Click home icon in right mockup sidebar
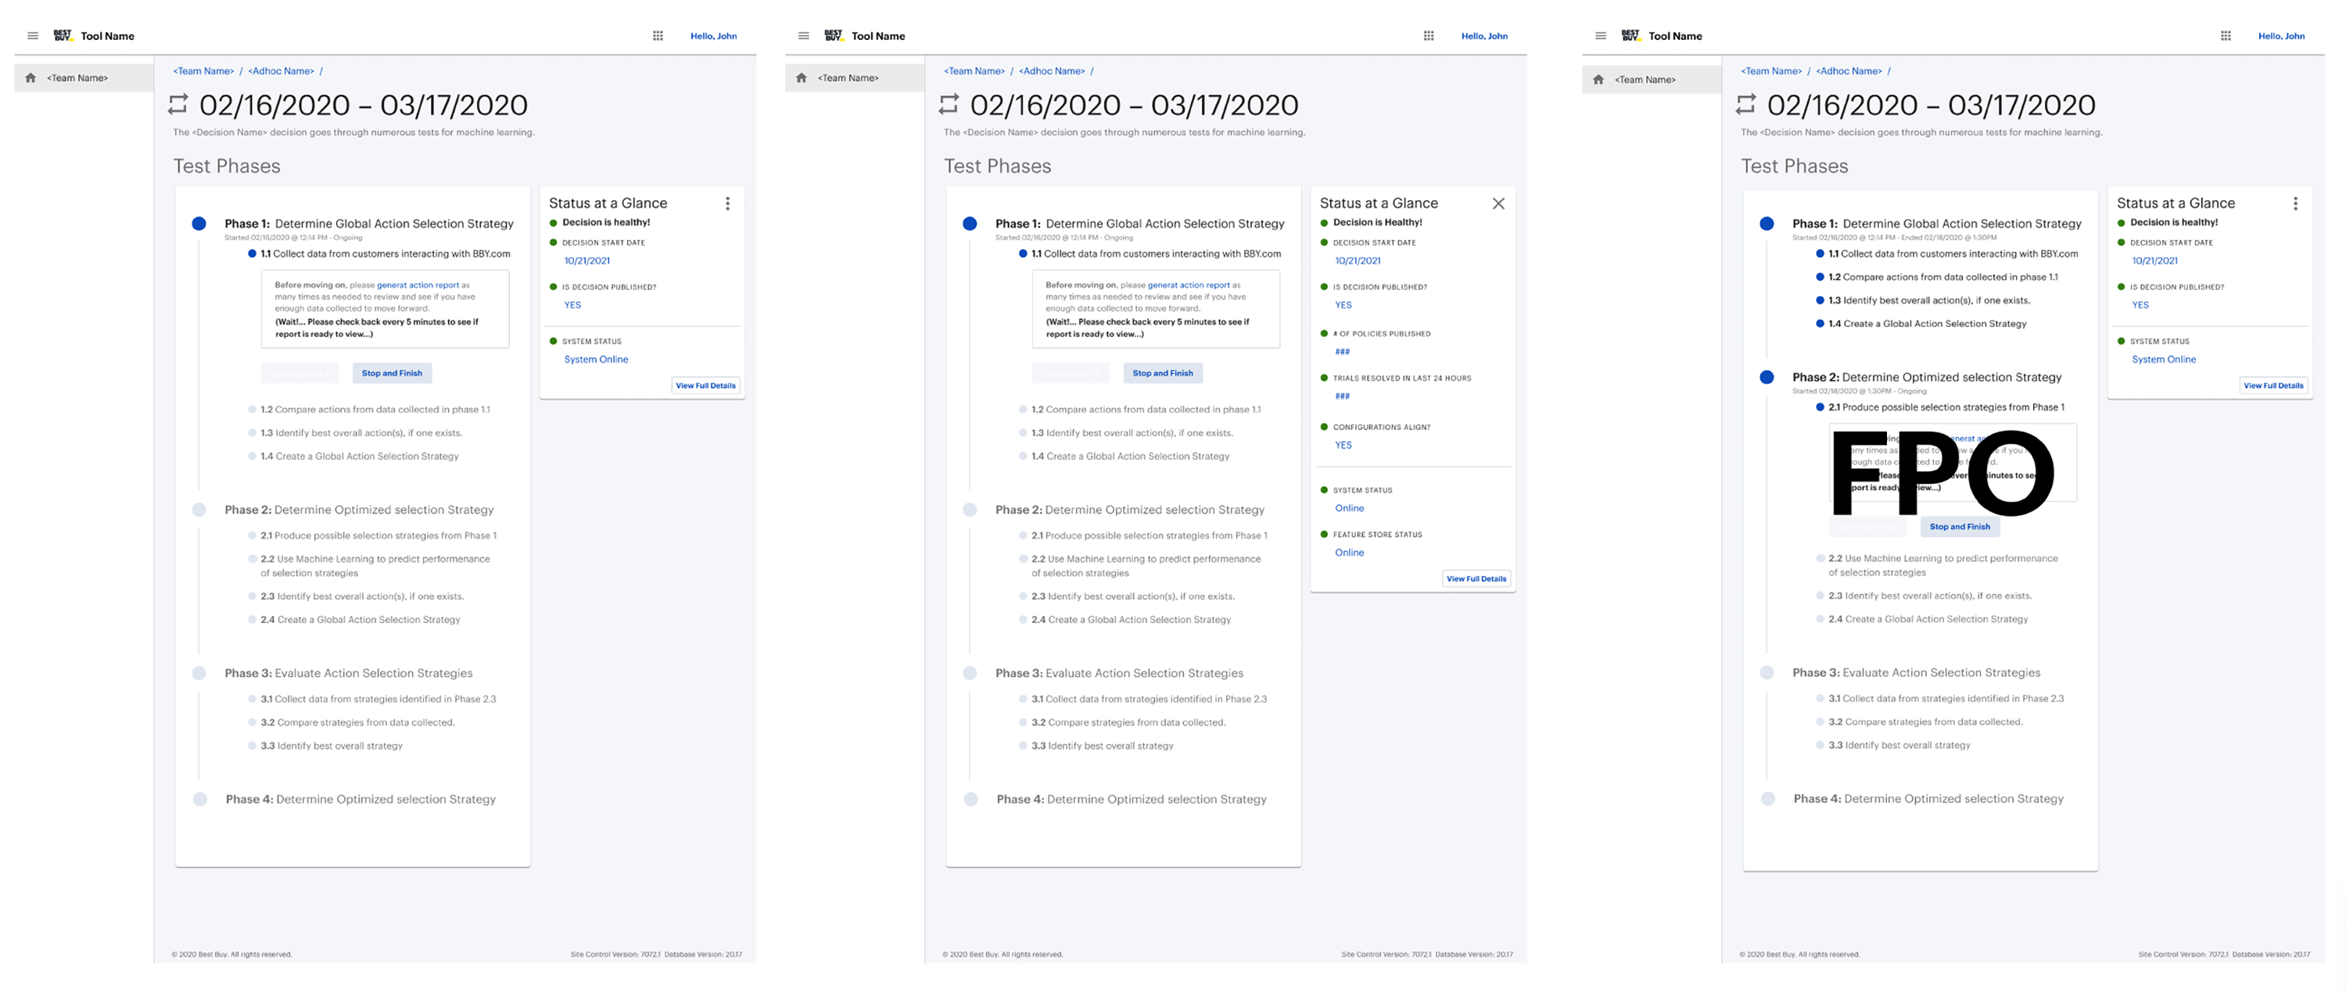 click(x=1598, y=80)
